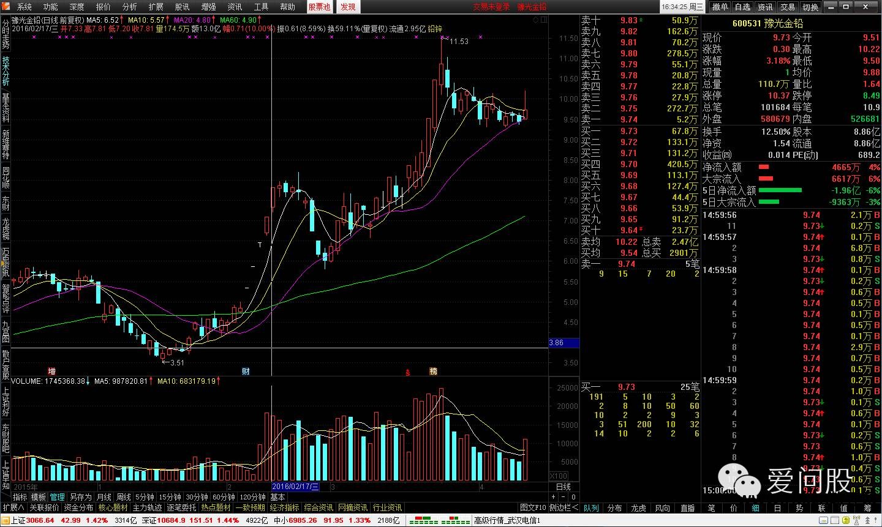This screenshot has height=527, width=882.
Task: Switch chart to 5分钟 period
Action: click(145, 497)
